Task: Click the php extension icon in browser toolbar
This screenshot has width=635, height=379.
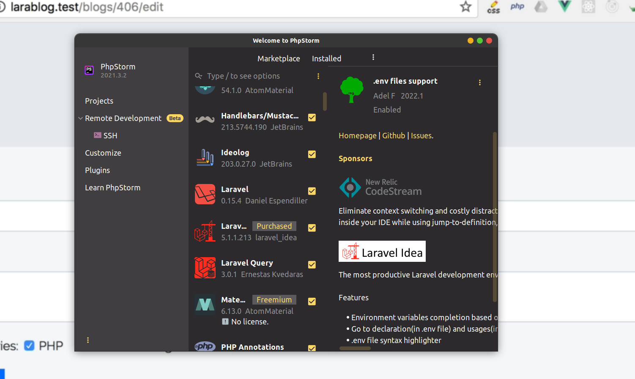Action: (517, 6)
